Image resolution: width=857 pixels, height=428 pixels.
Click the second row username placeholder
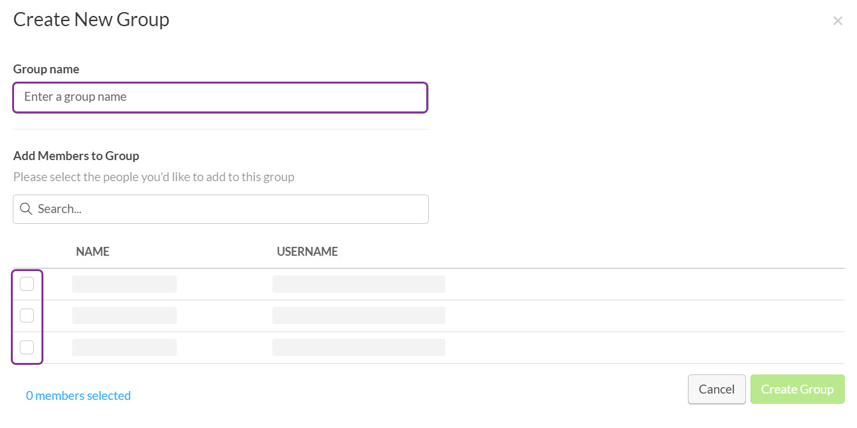coord(359,315)
